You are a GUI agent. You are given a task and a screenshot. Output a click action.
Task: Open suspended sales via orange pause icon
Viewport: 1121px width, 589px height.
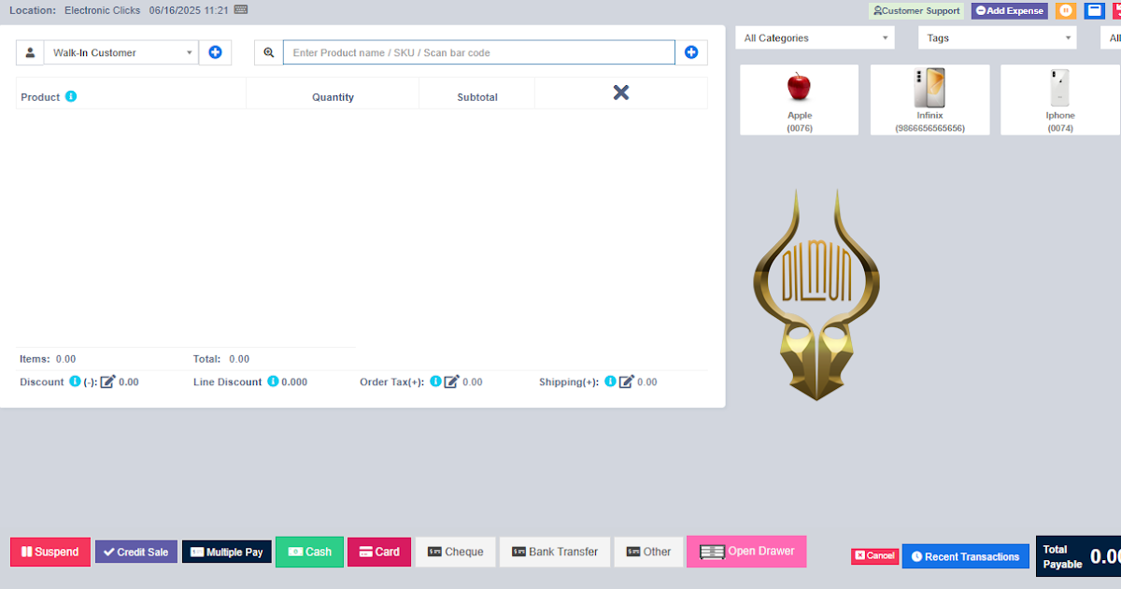tap(1066, 11)
